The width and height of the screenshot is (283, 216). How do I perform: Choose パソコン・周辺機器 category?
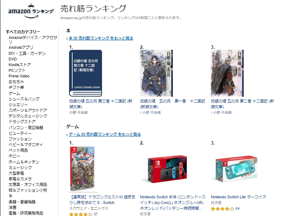click(26, 128)
